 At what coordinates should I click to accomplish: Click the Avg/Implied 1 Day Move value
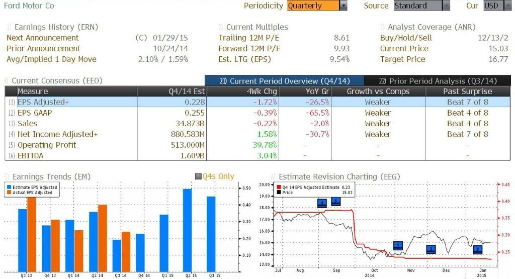[163, 59]
